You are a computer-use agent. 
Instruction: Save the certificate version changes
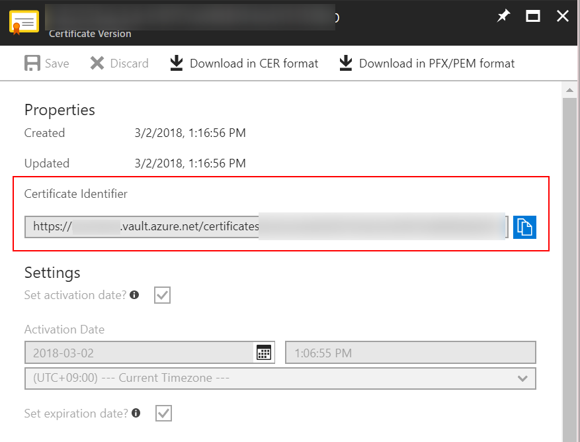pyautogui.click(x=47, y=64)
